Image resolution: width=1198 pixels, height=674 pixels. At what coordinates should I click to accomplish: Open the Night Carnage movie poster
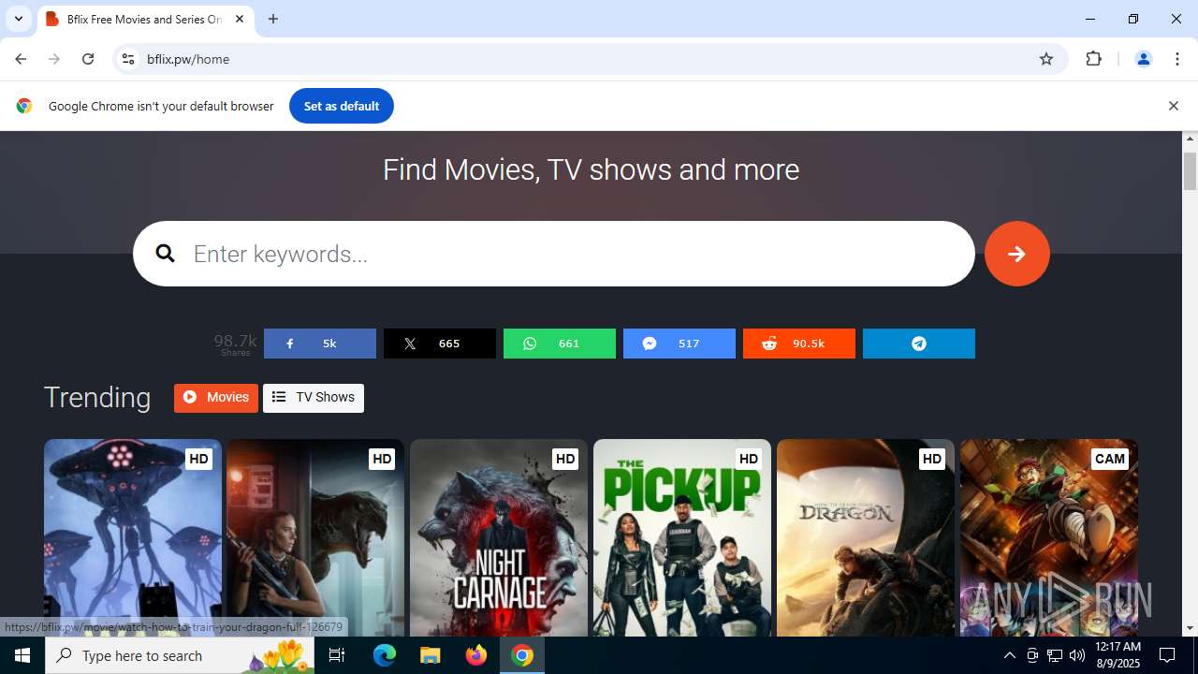click(499, 538)
